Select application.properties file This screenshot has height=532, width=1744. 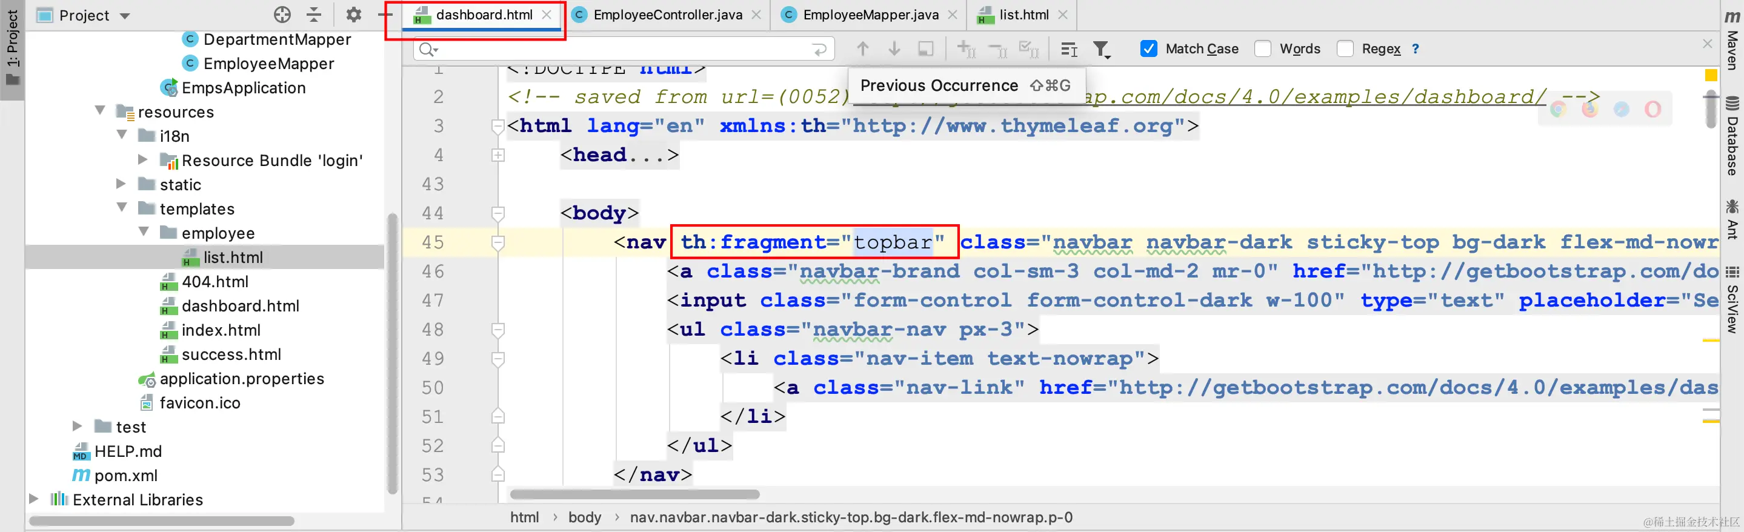pos(242,378)
